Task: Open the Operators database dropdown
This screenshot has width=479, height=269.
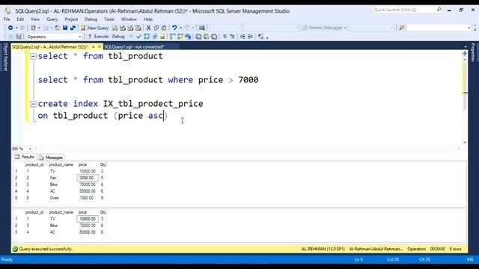Action: tap(80, 37)
